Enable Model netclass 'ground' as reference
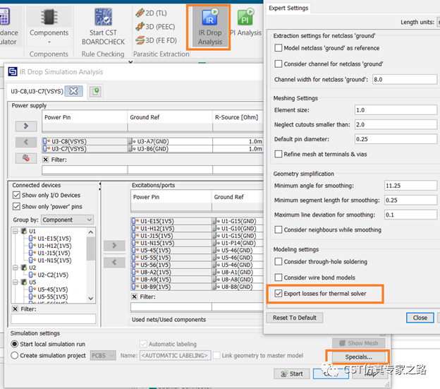This screenshot has width=440, height=389. (279, 48)
